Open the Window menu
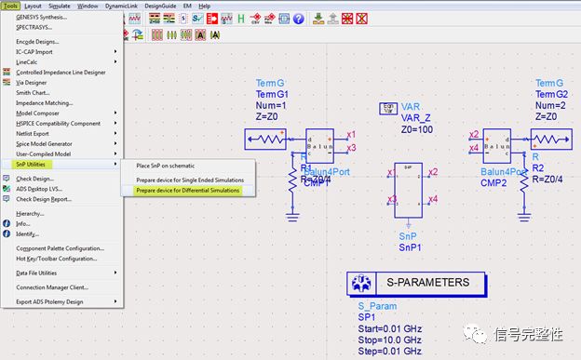The width and height of the screenshot is (581, 360). [88, 6]
